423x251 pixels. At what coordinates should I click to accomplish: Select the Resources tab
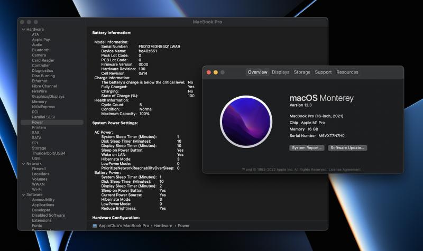pos(347,72)
